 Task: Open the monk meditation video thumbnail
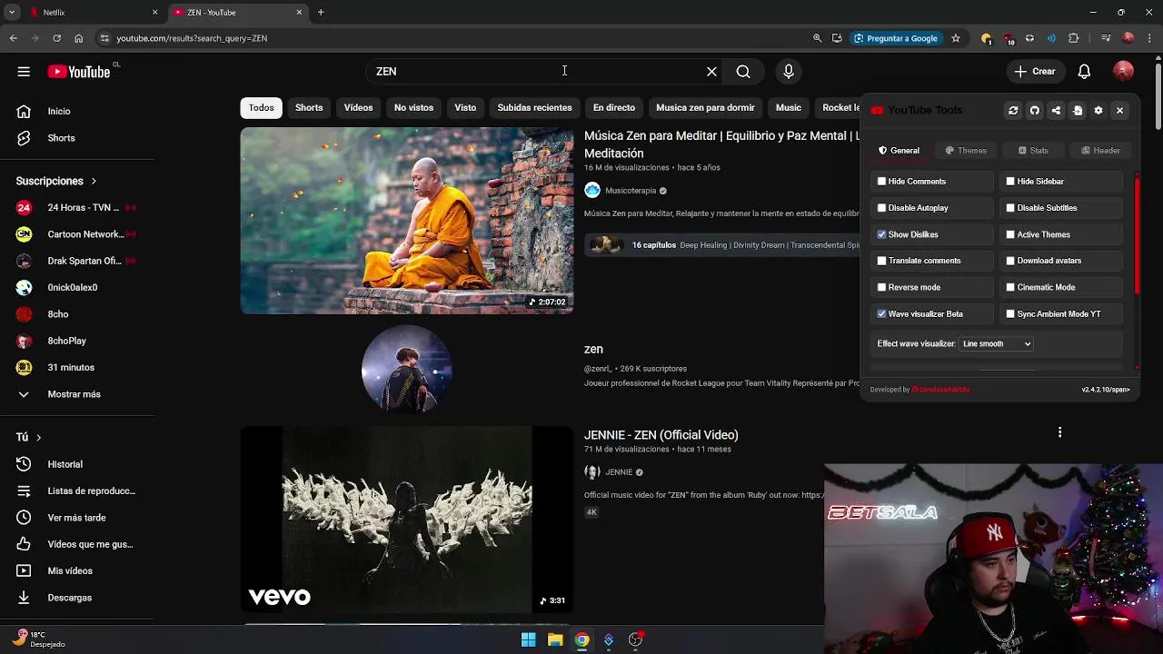coord(407,221)
